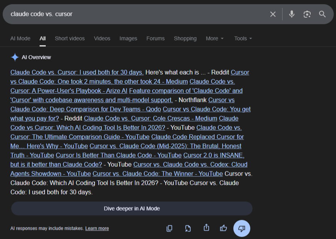Click the Dive deeper in AI Mode button
The height and width of the screenshot is (239, 336).
[131, 208]
